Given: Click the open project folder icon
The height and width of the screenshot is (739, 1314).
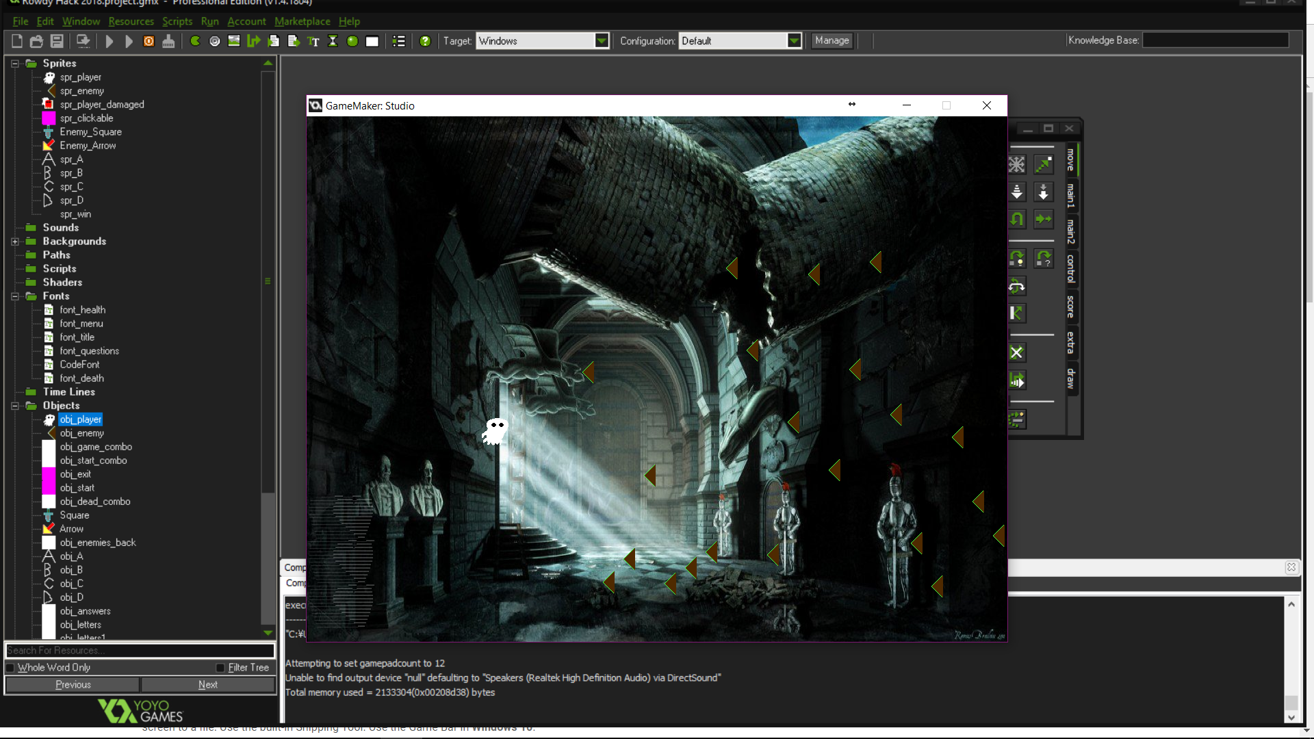Looking at the screenshot, I should click(36, 42).
